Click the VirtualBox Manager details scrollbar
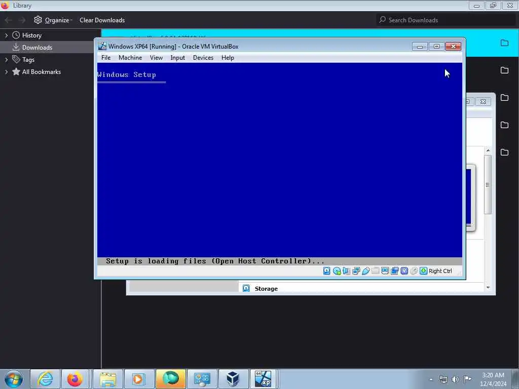The image size is (519, 389). point(488,184)
